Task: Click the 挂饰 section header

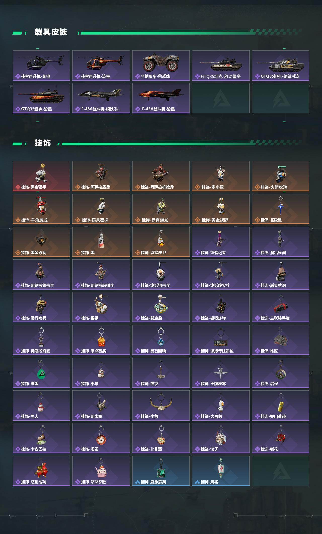Action: 43,143
